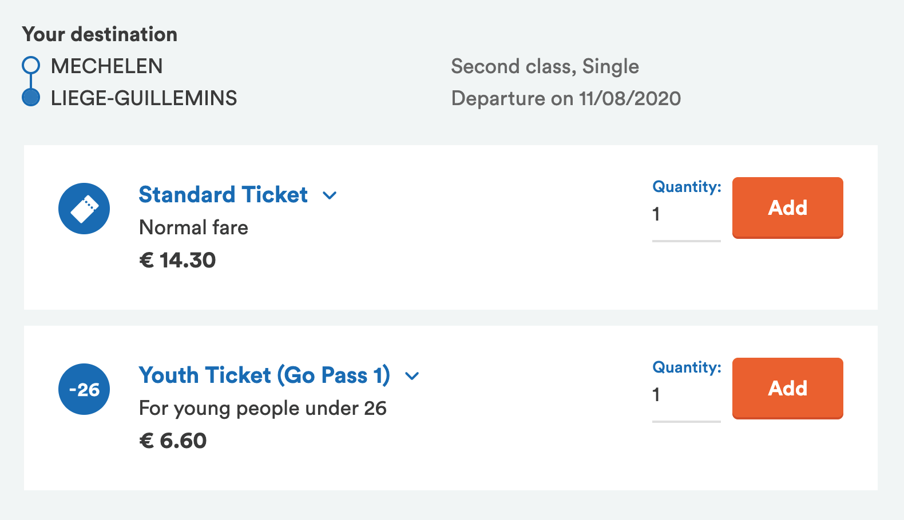Add the Standard Ticket to the basket
The height and width of the screenshot is (520, 904).
tap(788, 208)
